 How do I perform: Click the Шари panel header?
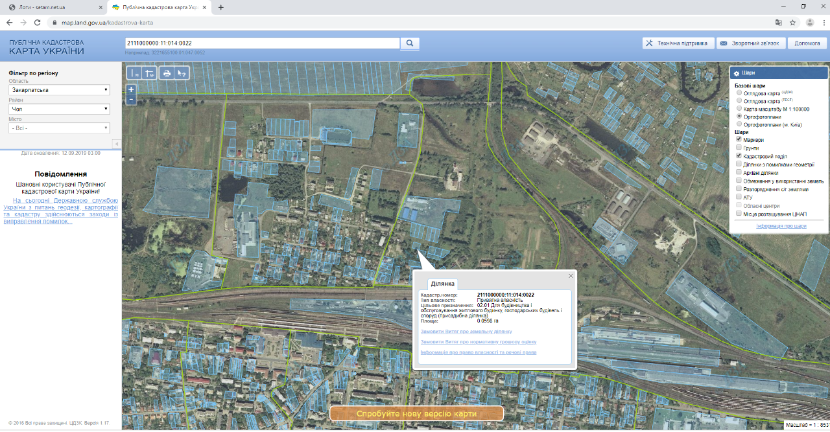pyautogui.click(x=779, y=73)
